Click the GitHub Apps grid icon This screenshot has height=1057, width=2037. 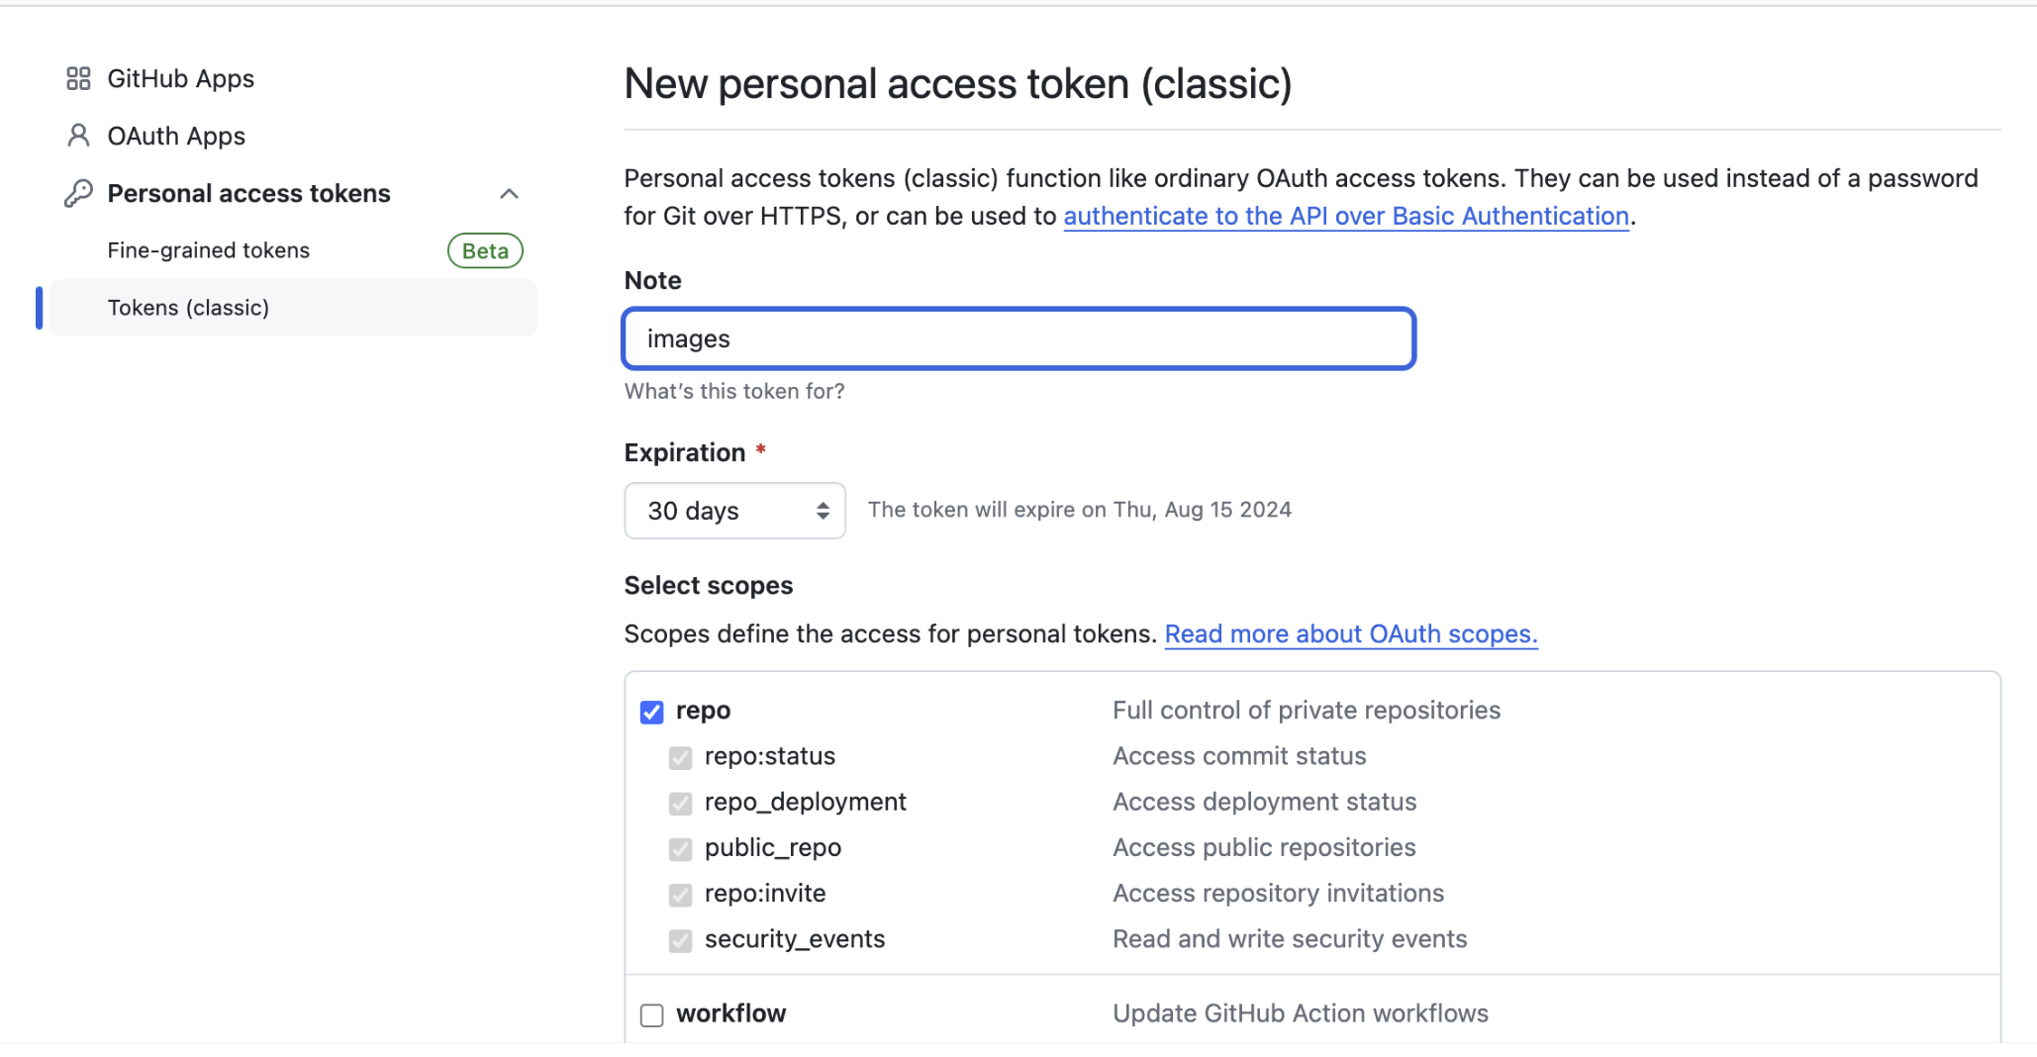(x=78, y=78)
